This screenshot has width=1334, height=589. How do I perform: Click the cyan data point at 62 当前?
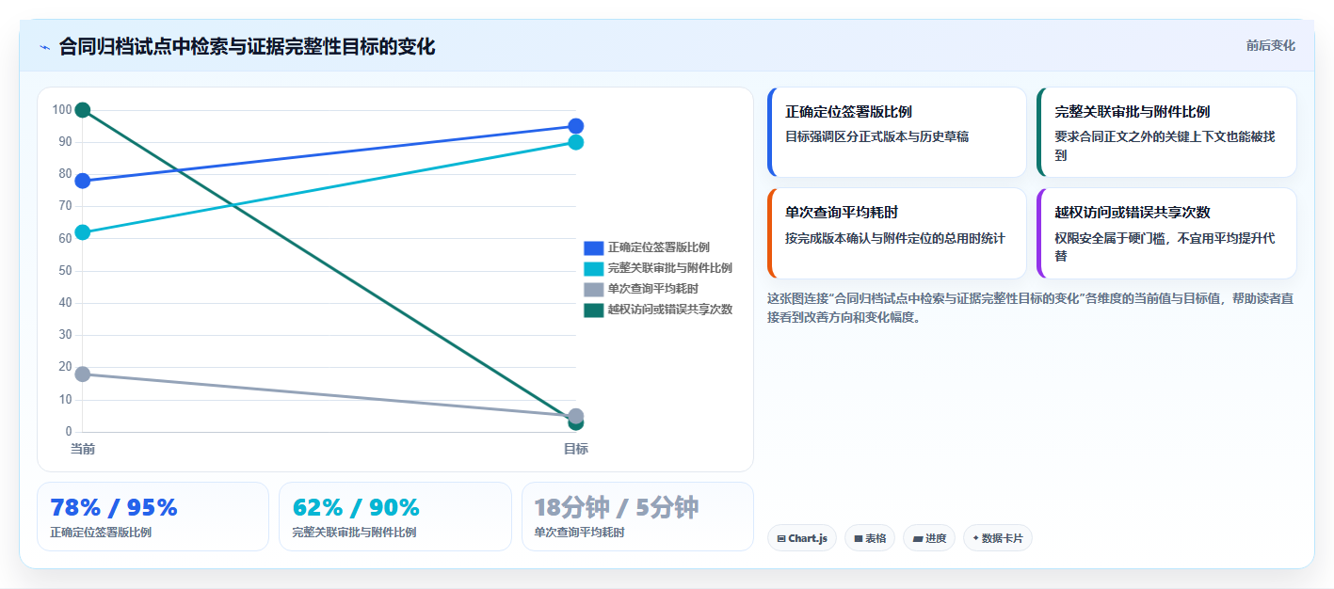point(83,232)
